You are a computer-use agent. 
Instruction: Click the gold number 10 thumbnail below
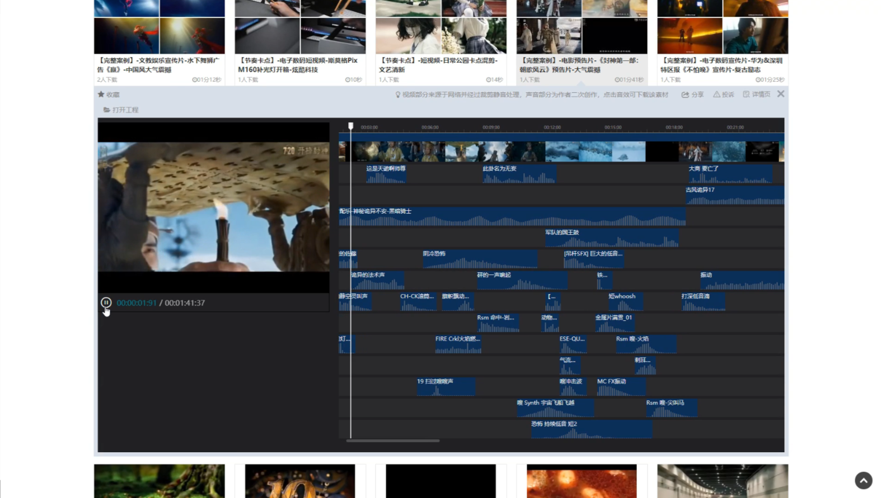coord(300,481)
